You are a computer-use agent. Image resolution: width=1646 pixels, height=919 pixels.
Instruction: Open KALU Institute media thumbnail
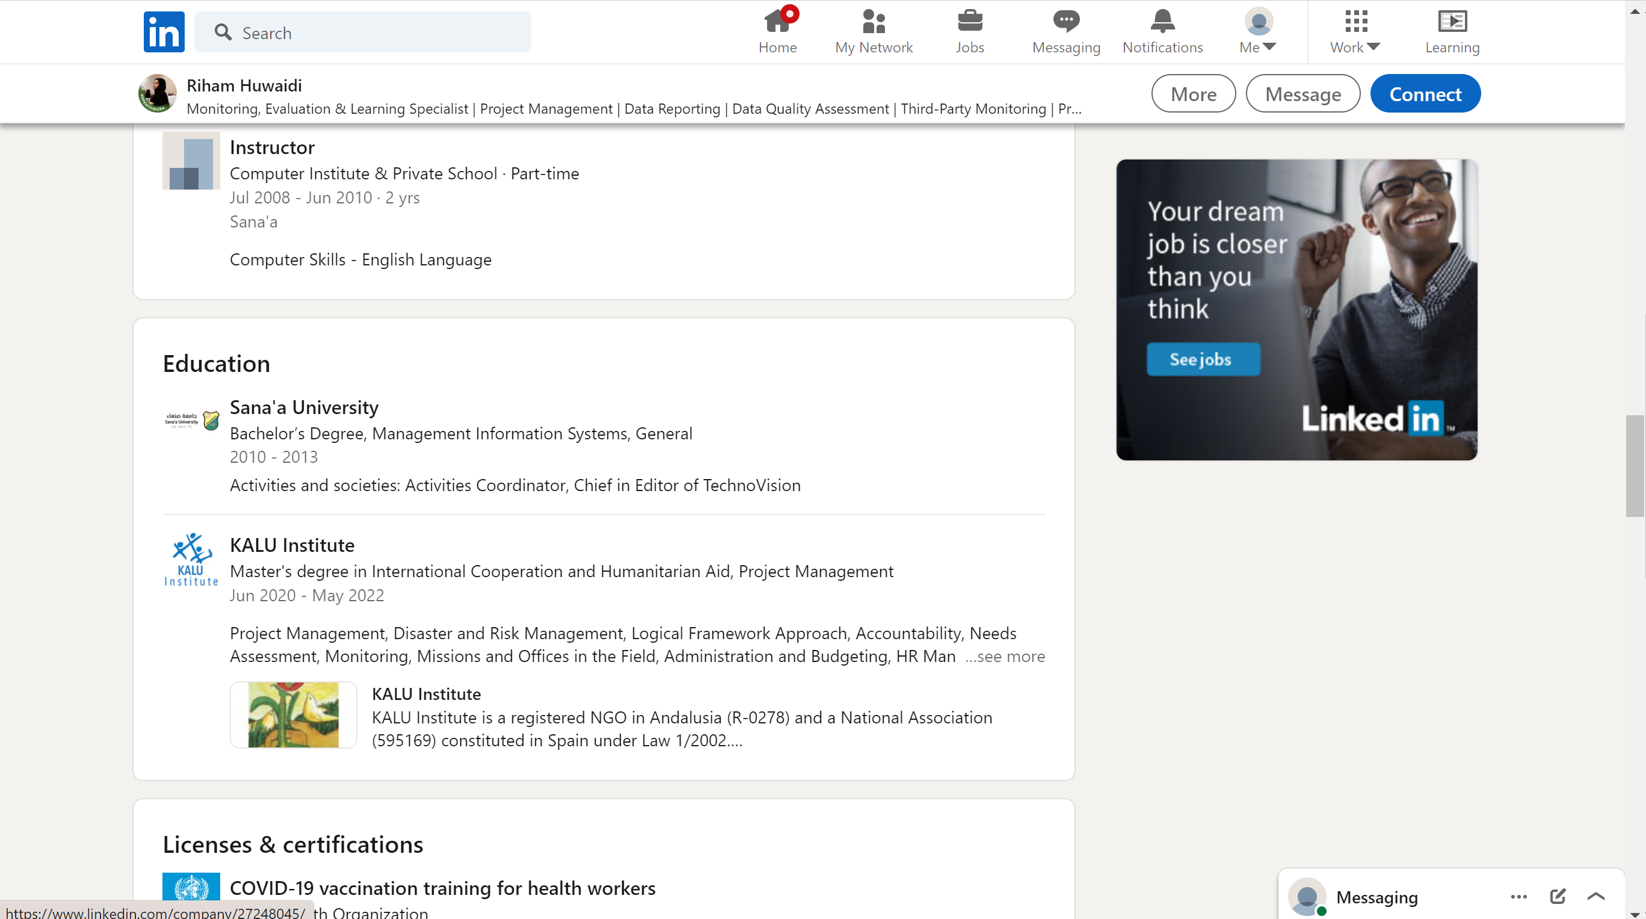click(x=294, y=714)
